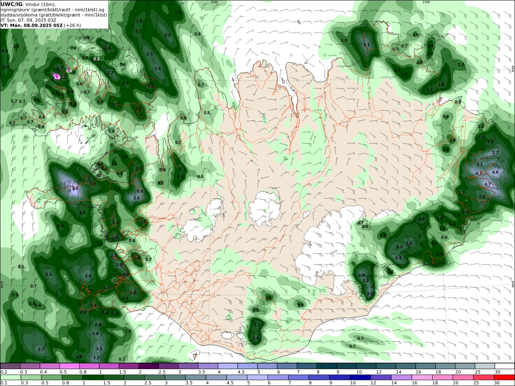515x386 pixels.
Task: Click the 3.4 precipitation value on the map
Action: coord(398,258)
